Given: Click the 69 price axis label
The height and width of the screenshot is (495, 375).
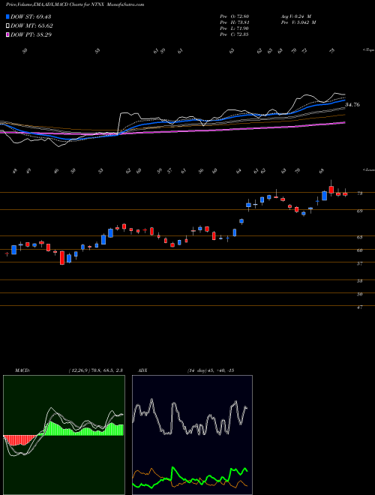Looking at the screenshot, I should pyautogui.click(x=359, y=211).
